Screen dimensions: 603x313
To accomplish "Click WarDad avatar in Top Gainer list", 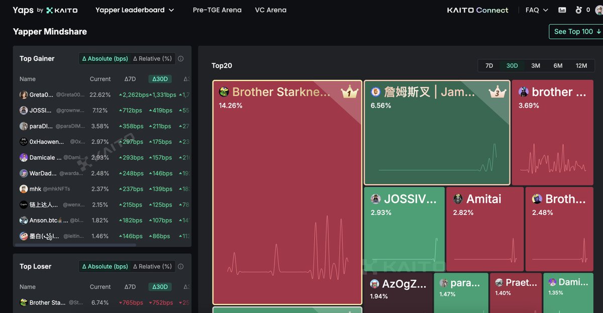I will point(24,173).
